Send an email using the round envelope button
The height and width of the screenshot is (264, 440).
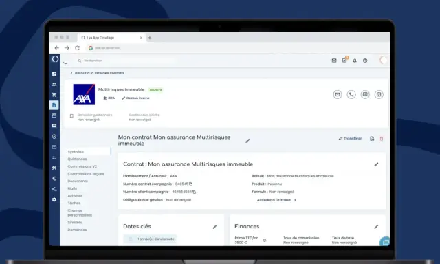(338, 95)
